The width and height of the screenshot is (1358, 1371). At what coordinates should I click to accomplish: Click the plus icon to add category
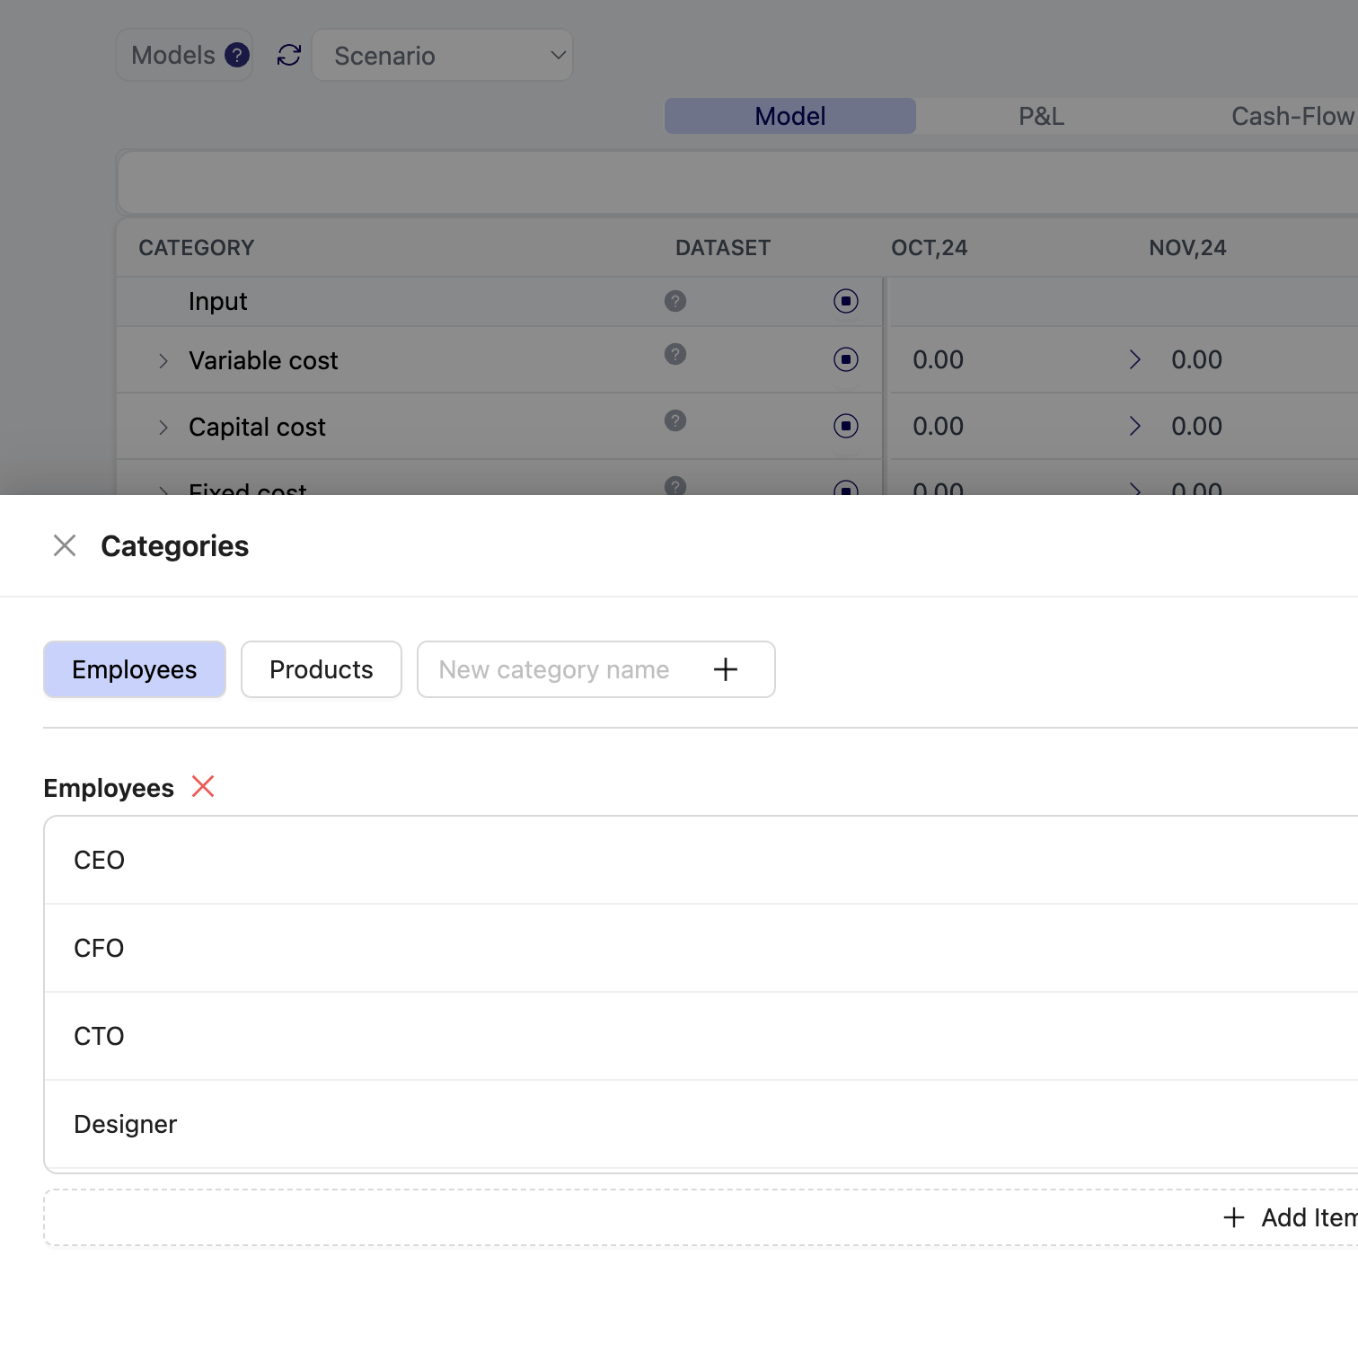pyautogui.click(x=726, y=669)
